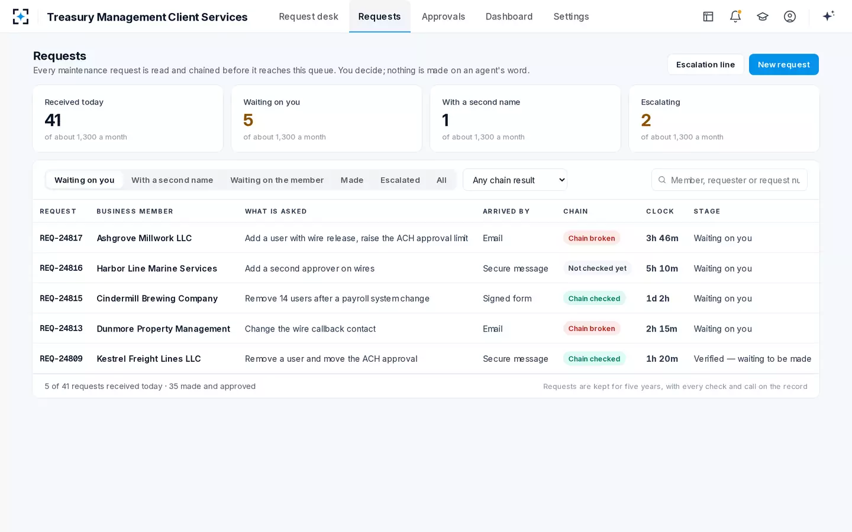View the Escalated filter
852x532 pixels.
(x=400, y=180)
